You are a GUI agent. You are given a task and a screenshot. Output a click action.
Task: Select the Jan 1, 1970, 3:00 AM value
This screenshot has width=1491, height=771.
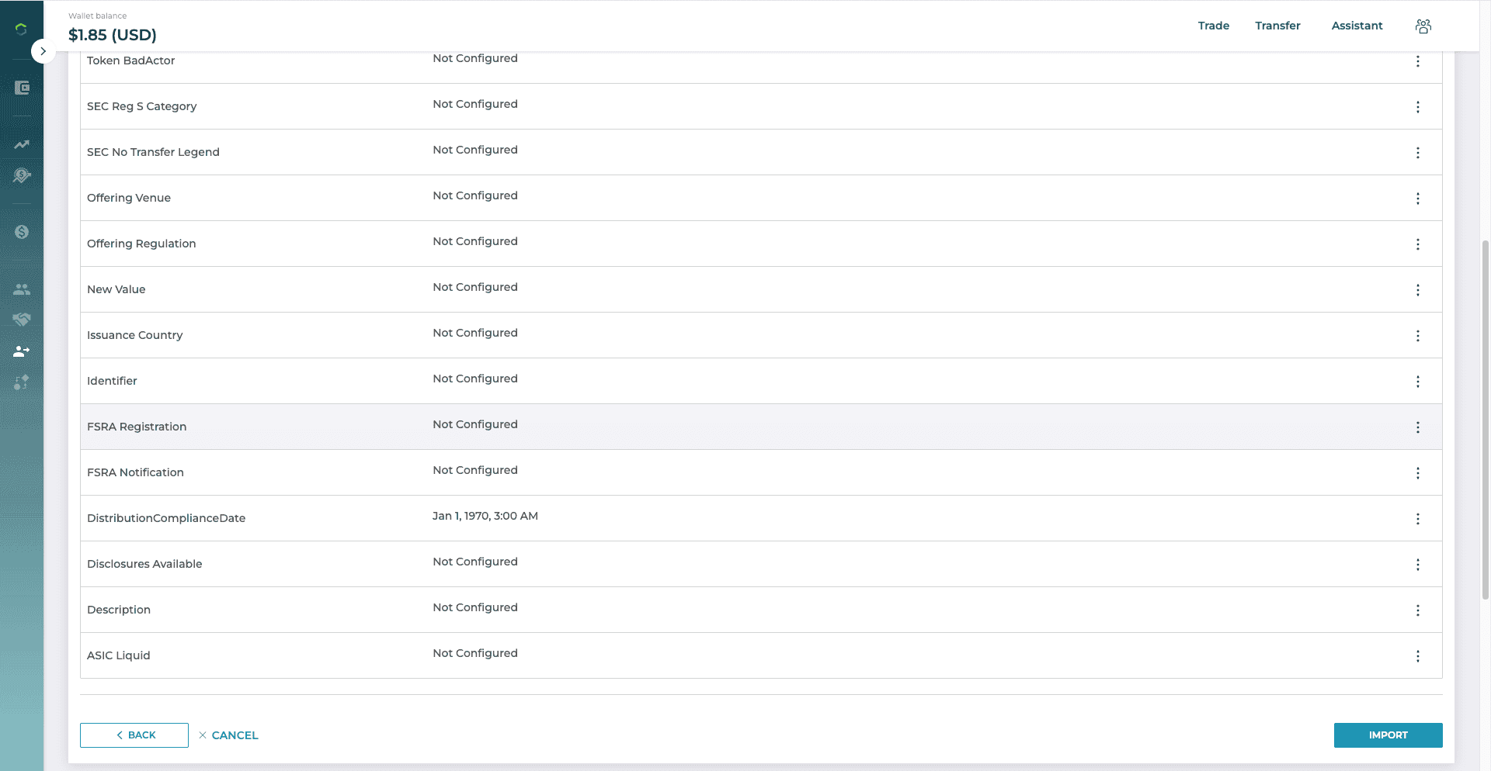pyautogui.click(x=485, y=516)
